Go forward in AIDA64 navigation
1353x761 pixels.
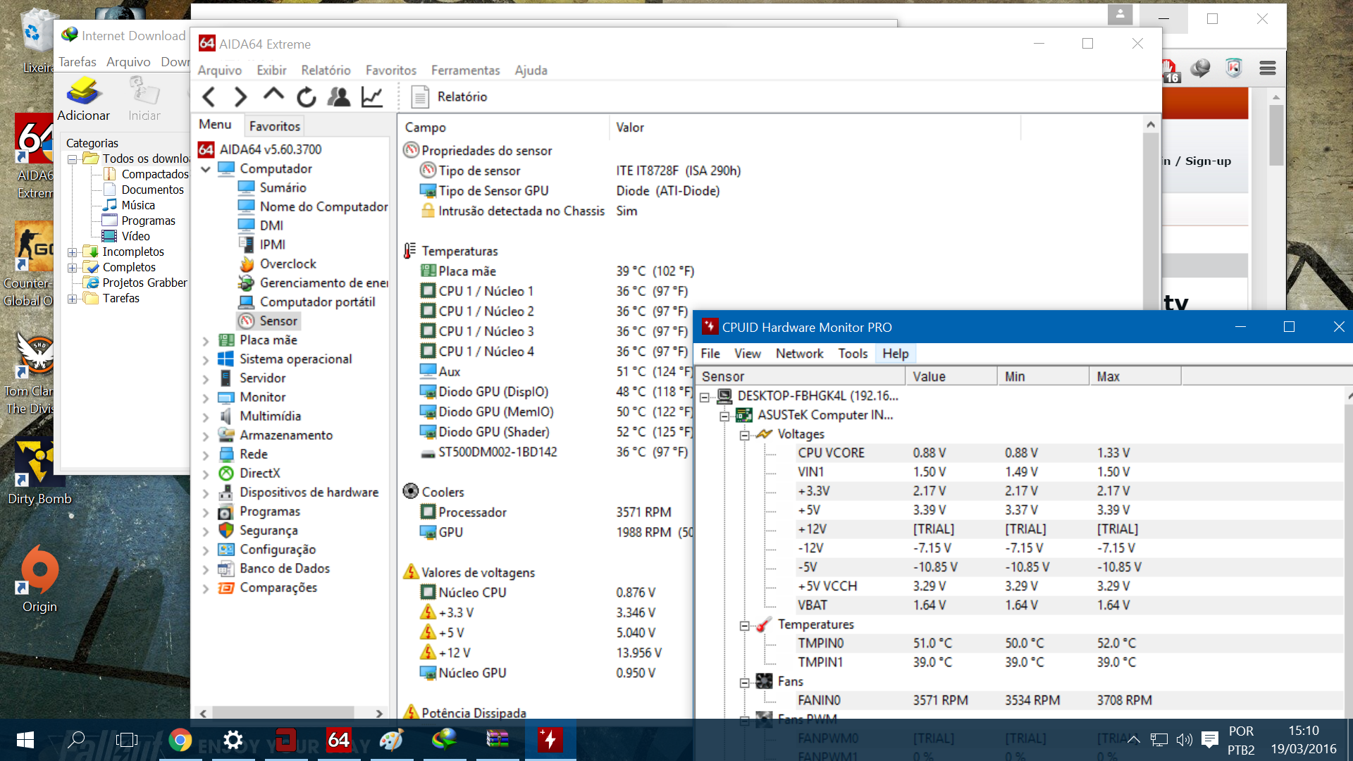[240, 97]
